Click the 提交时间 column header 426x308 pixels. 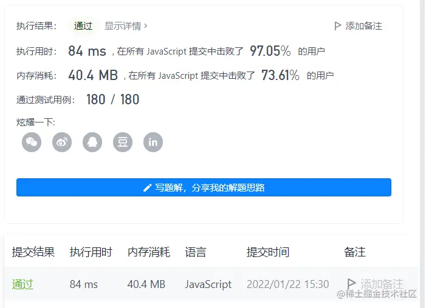coord(268,252)
